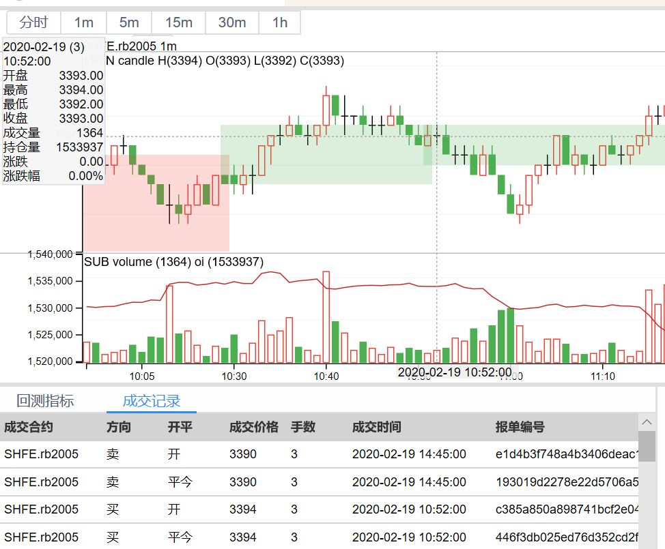Switch chart to the 15m tab

[179, 23]
